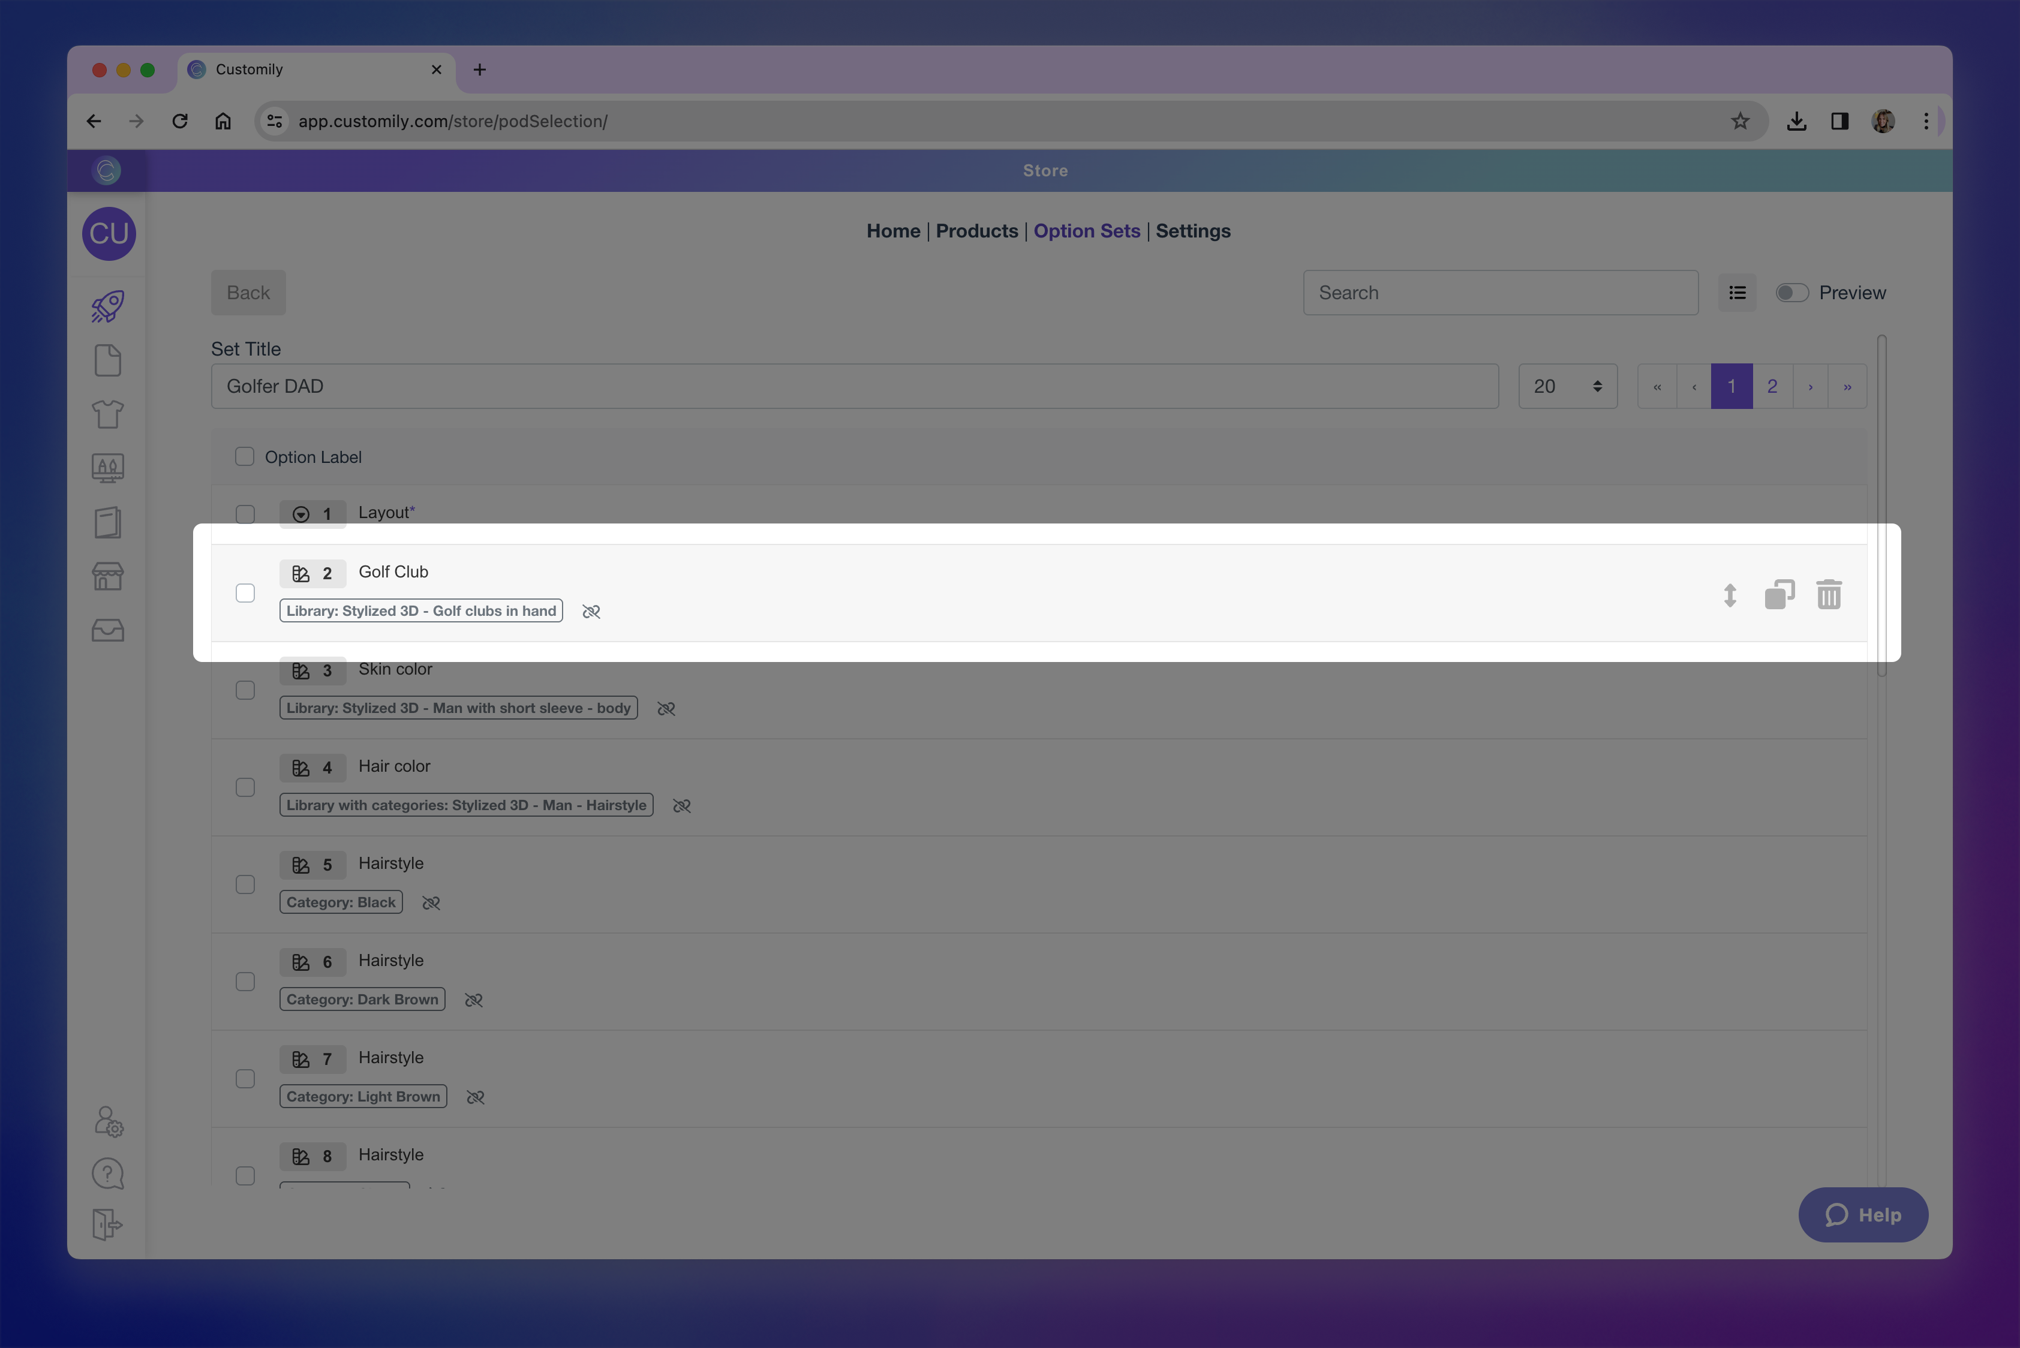Image resolution: width=2020 pixels, height=1348 pixels.
Task: Open the Settings tab
Action: (1193, 230)
